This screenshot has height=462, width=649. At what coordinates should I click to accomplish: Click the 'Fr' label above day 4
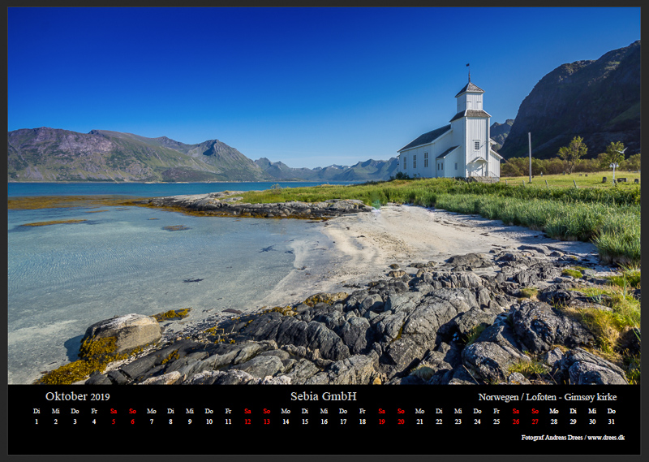[94, 411]
